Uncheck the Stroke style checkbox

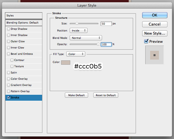[8, 97]
